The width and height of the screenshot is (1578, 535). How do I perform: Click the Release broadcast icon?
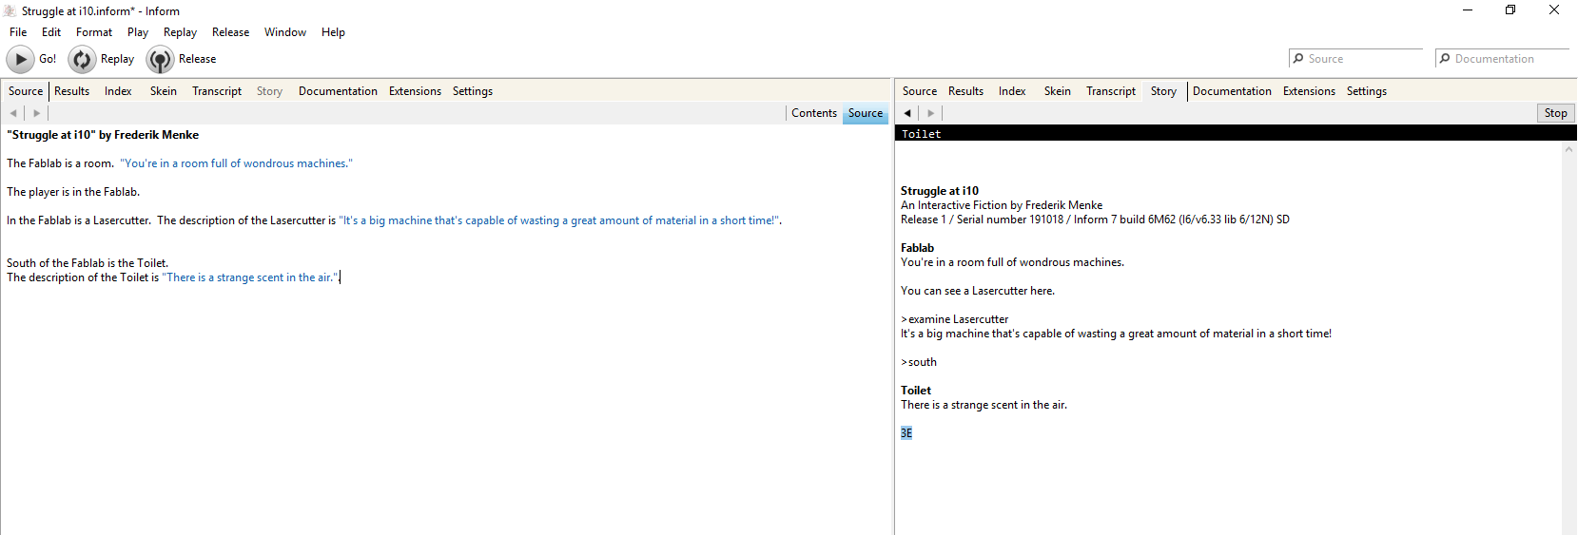pyautogui.click(x=160, y=60)
